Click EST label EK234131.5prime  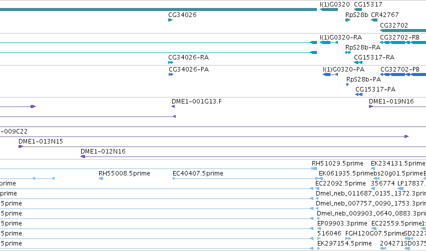pyautogui.click(x=398, y=163)
